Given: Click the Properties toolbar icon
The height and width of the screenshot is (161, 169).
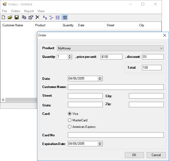Looking at the screenshot, I should coord(31,17).
